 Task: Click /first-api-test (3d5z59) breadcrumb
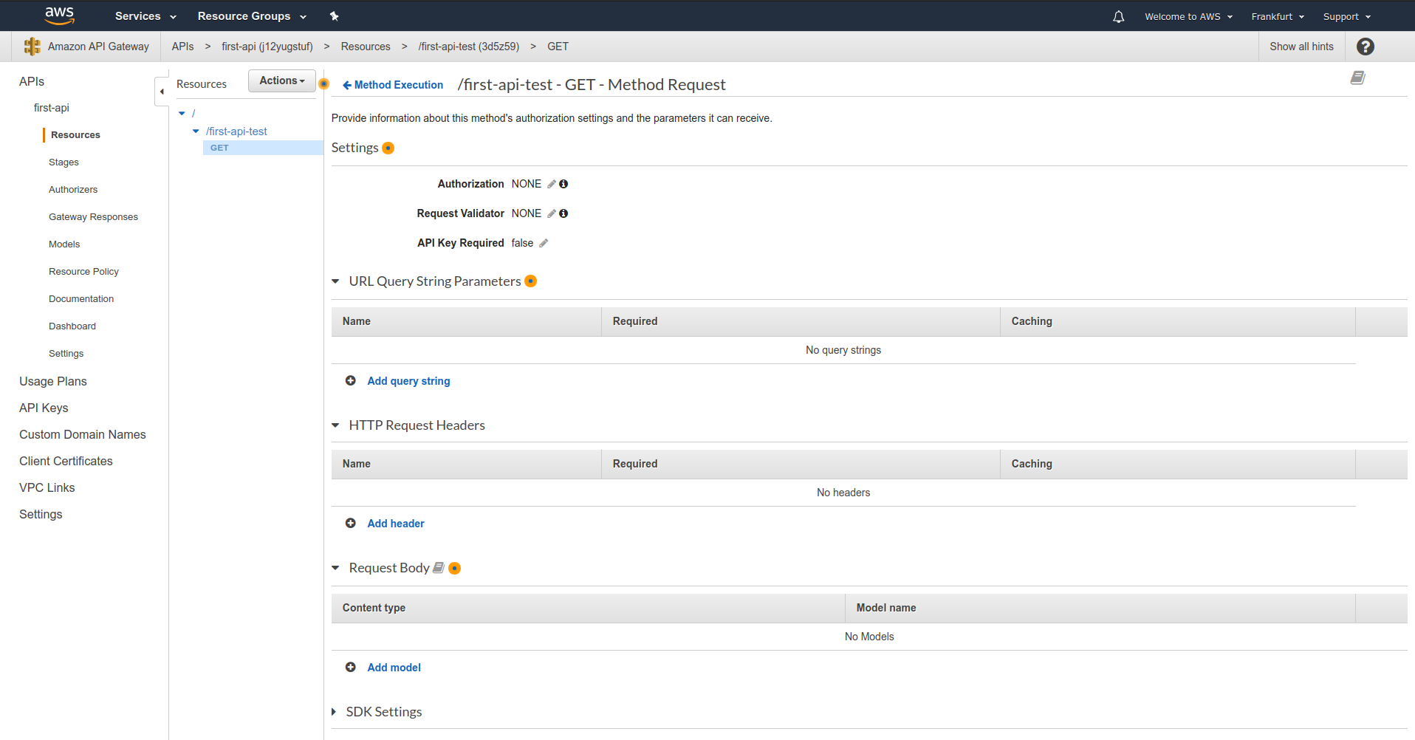tap(468, 47)
